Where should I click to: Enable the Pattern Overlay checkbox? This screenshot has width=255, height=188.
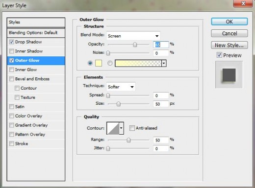[12, 134]
